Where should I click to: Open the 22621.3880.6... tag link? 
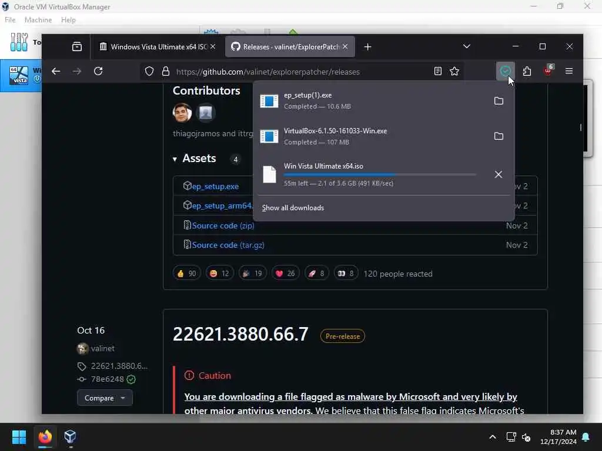[119, 366]
